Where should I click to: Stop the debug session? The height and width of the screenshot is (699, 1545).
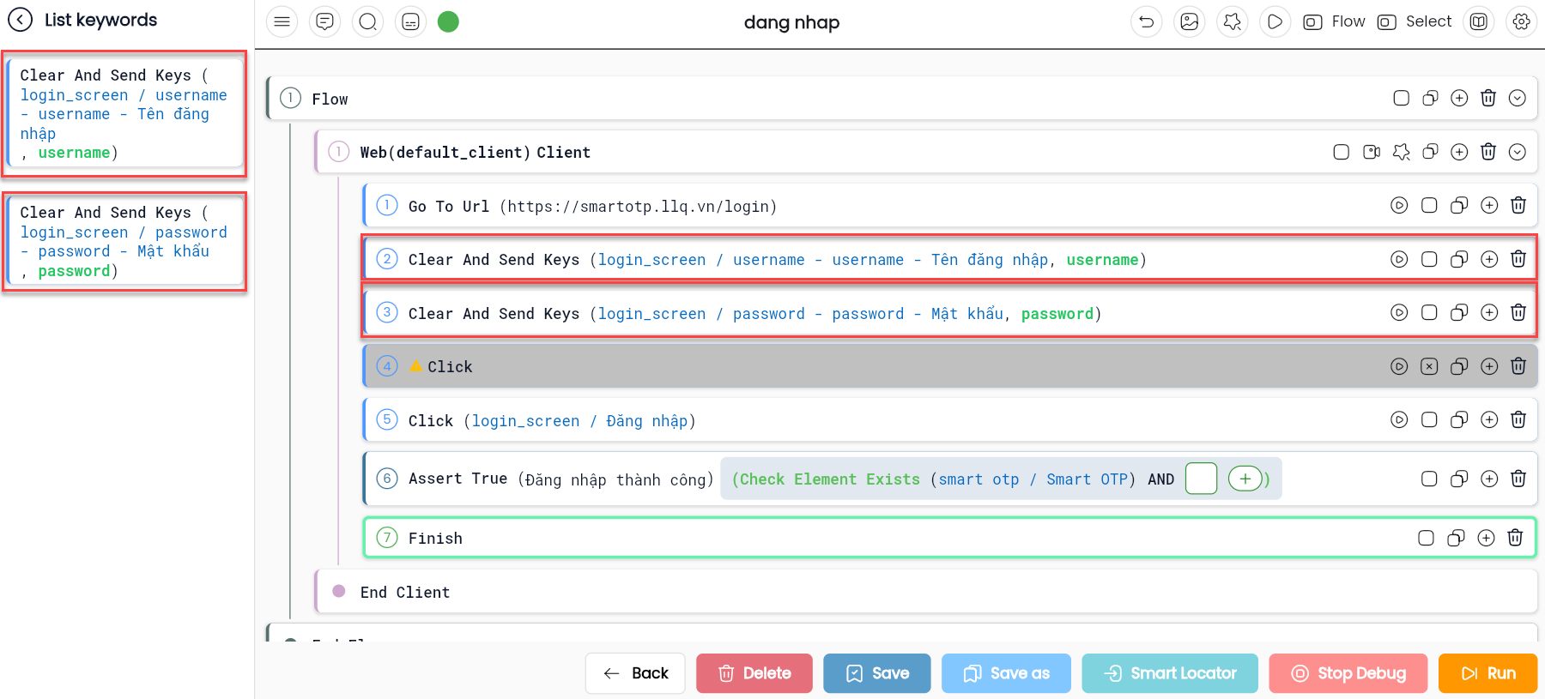(x=1348, y=673)
